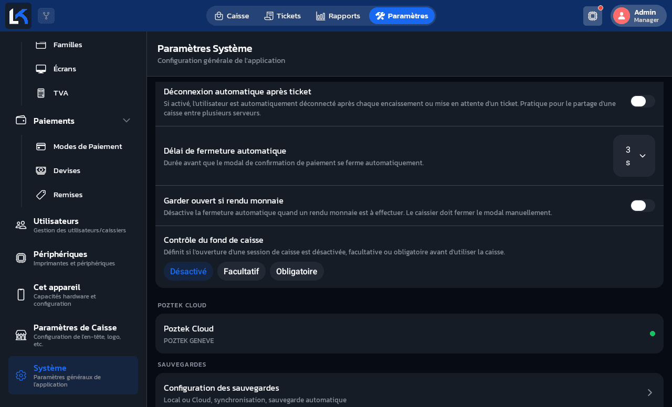This screenshot has width=672, height=407.
Task: Click the Remises tag icon
Action: coord(41,195)
